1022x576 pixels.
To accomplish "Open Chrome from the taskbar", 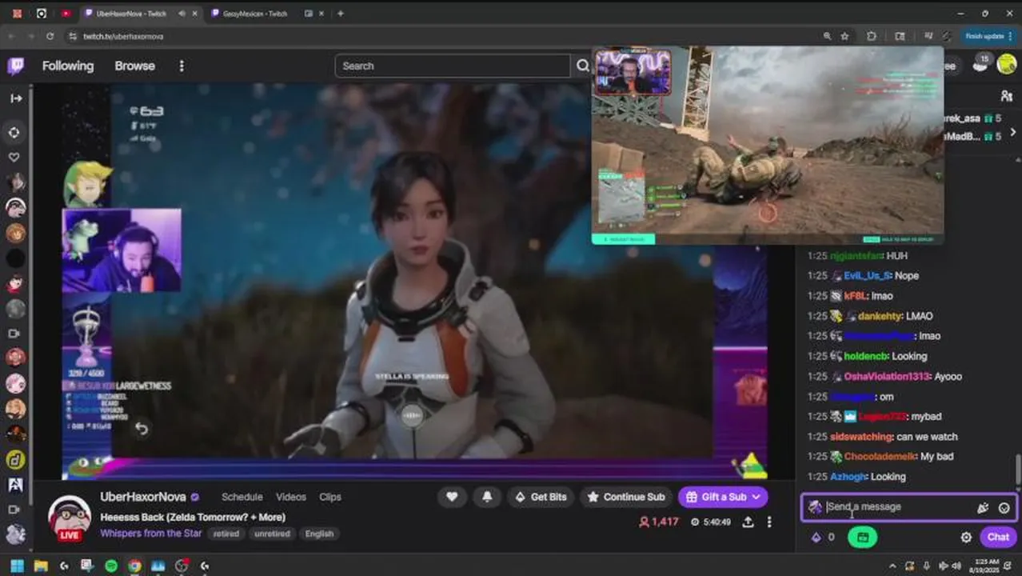I will 135,566.
